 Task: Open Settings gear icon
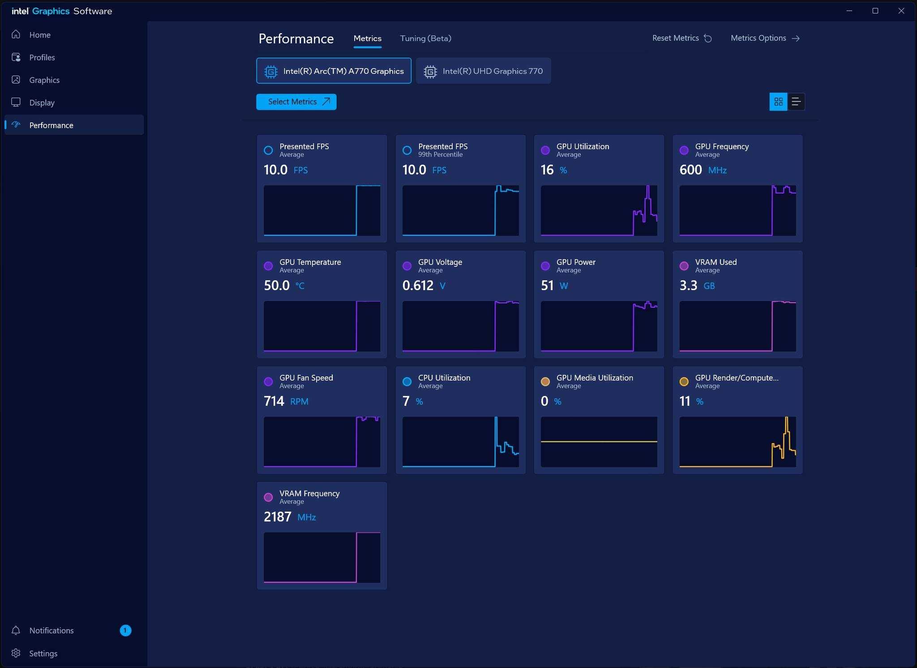pos(16,653)
